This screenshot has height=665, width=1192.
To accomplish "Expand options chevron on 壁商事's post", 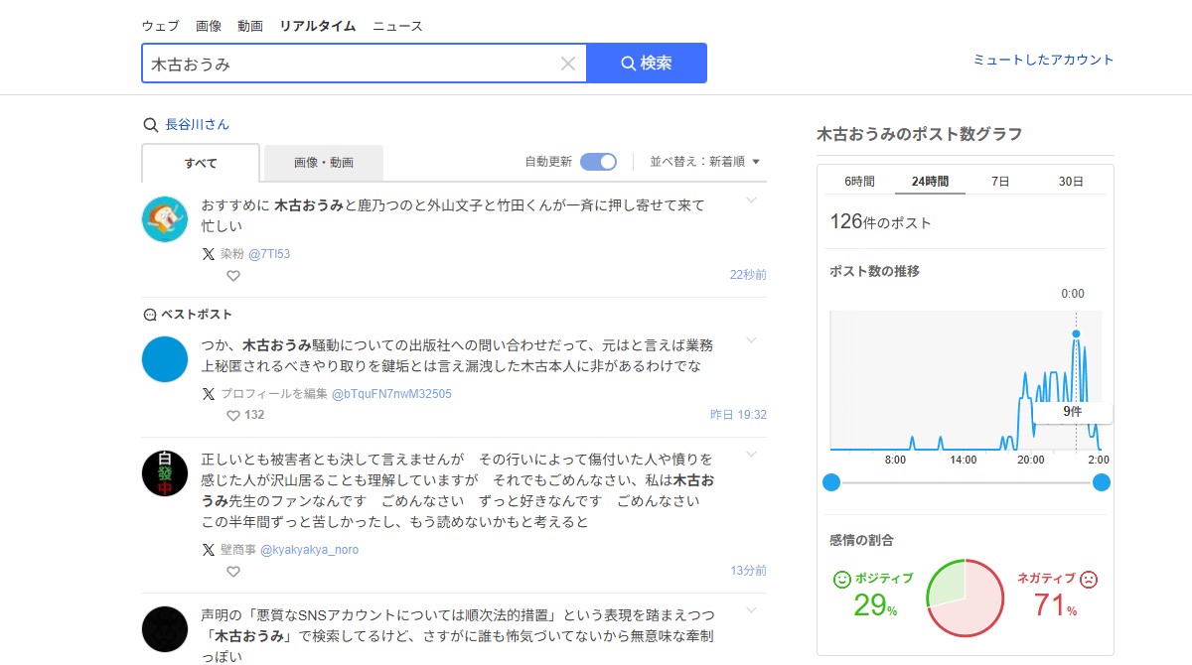I will pyautogui.click(x=751, y=455).
